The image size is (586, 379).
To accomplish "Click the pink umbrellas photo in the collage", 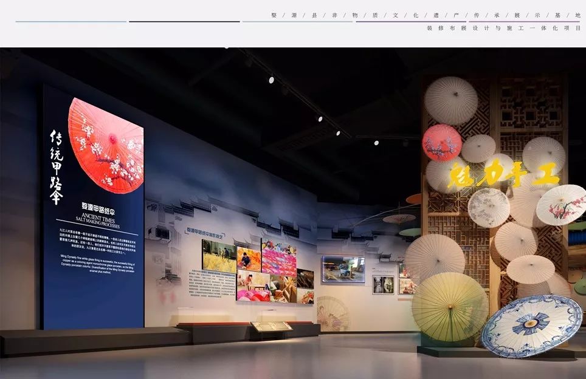I will coord(279,258).
